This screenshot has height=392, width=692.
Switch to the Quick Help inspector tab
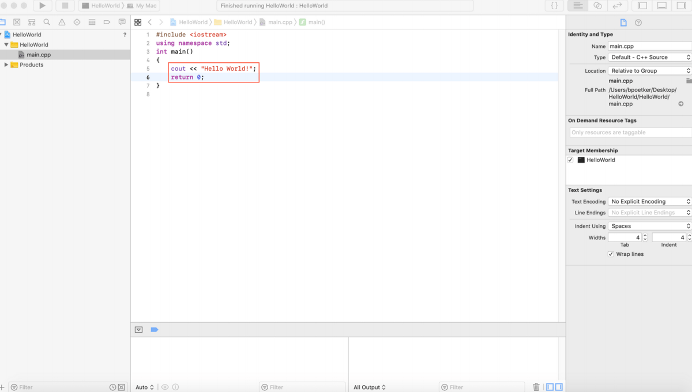point(637,22)
